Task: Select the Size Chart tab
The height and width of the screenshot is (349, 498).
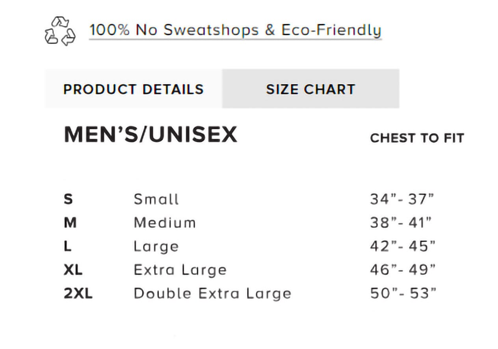Action: pyautogui.click(x=310, y=89)
